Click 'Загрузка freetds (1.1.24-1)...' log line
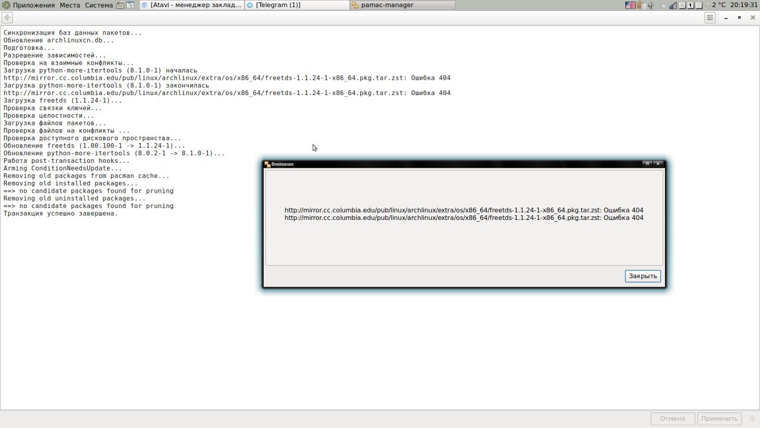The width and height of the screenshot is (760, 428). (63, 100)
